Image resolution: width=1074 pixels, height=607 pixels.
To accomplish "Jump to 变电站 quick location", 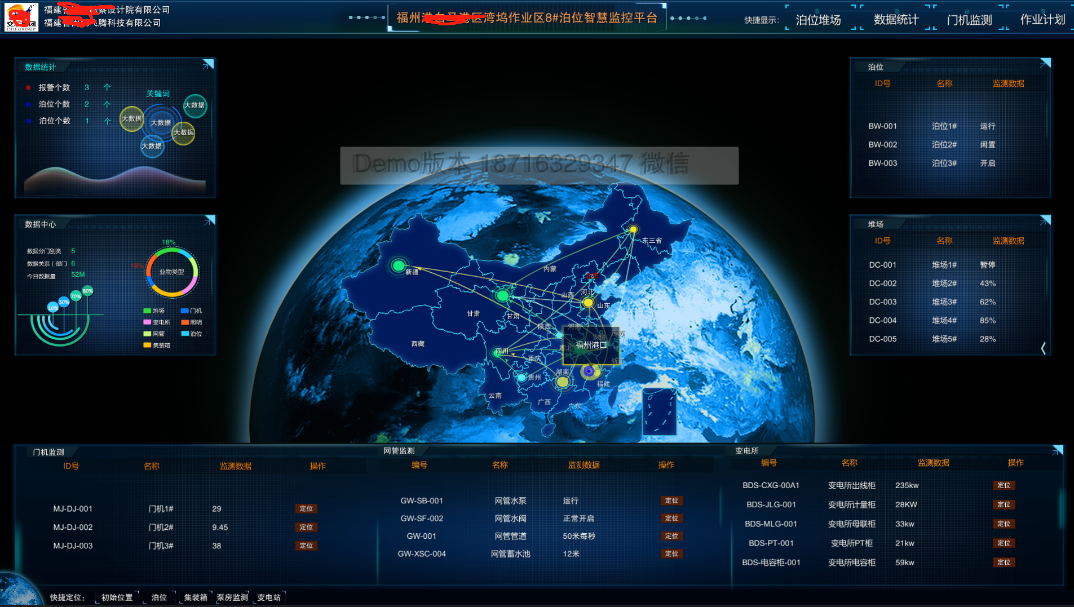I will (269, 597).
